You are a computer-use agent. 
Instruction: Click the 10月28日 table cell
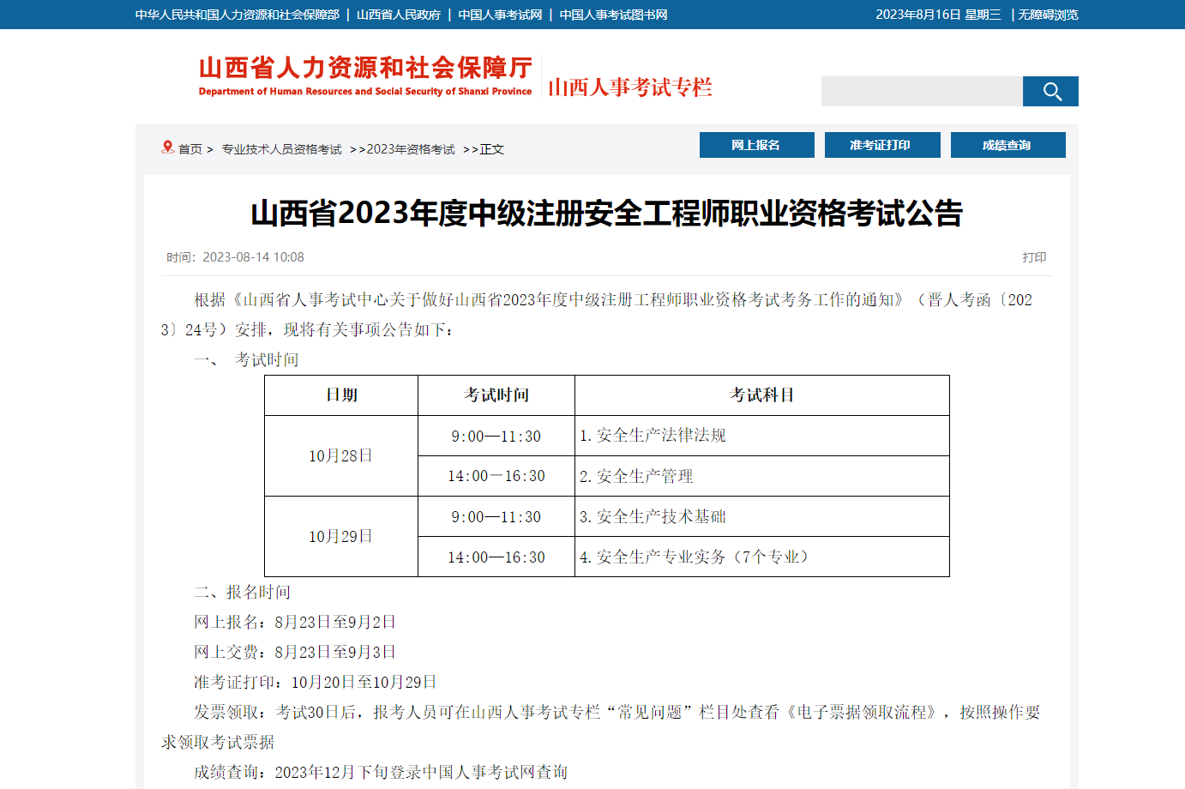pyautogui.click(x=341, y=456)
